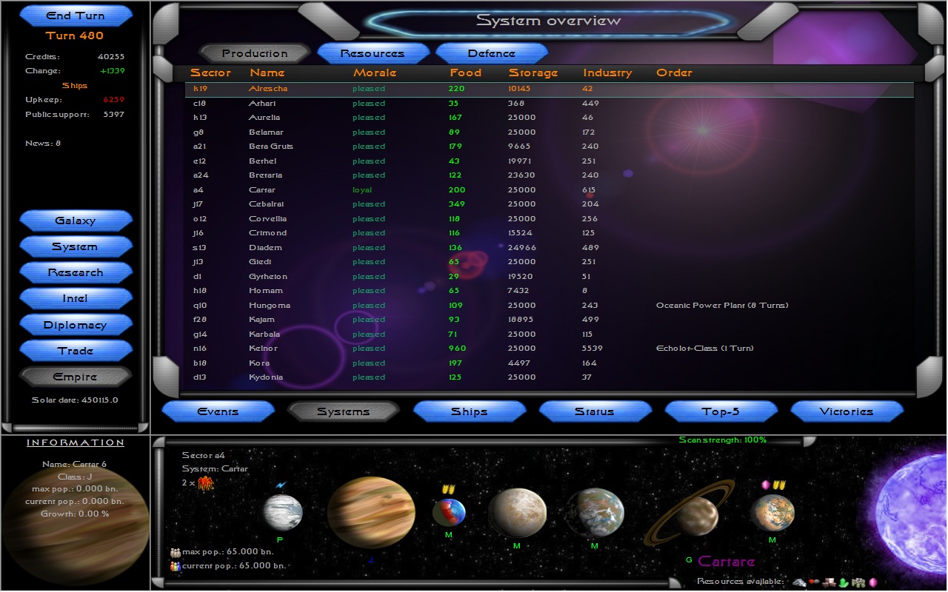
Task: Open the Galaxy view
Action: click(76, 221)
